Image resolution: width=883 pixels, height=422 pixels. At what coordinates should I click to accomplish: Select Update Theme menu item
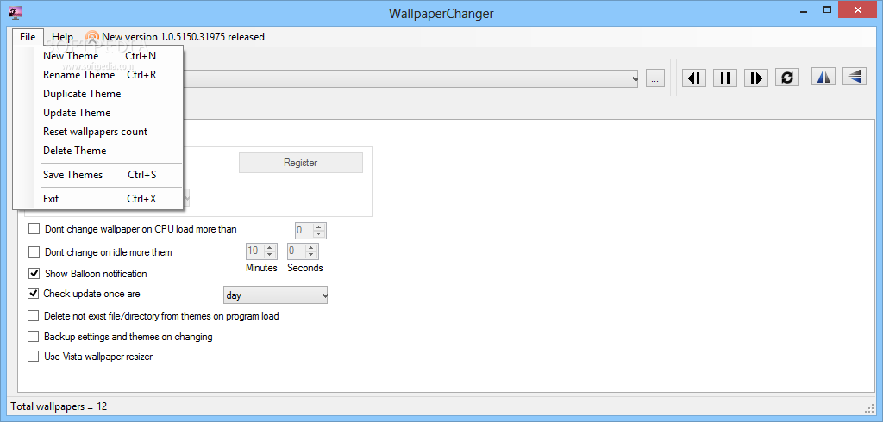[x=98, y=113]
